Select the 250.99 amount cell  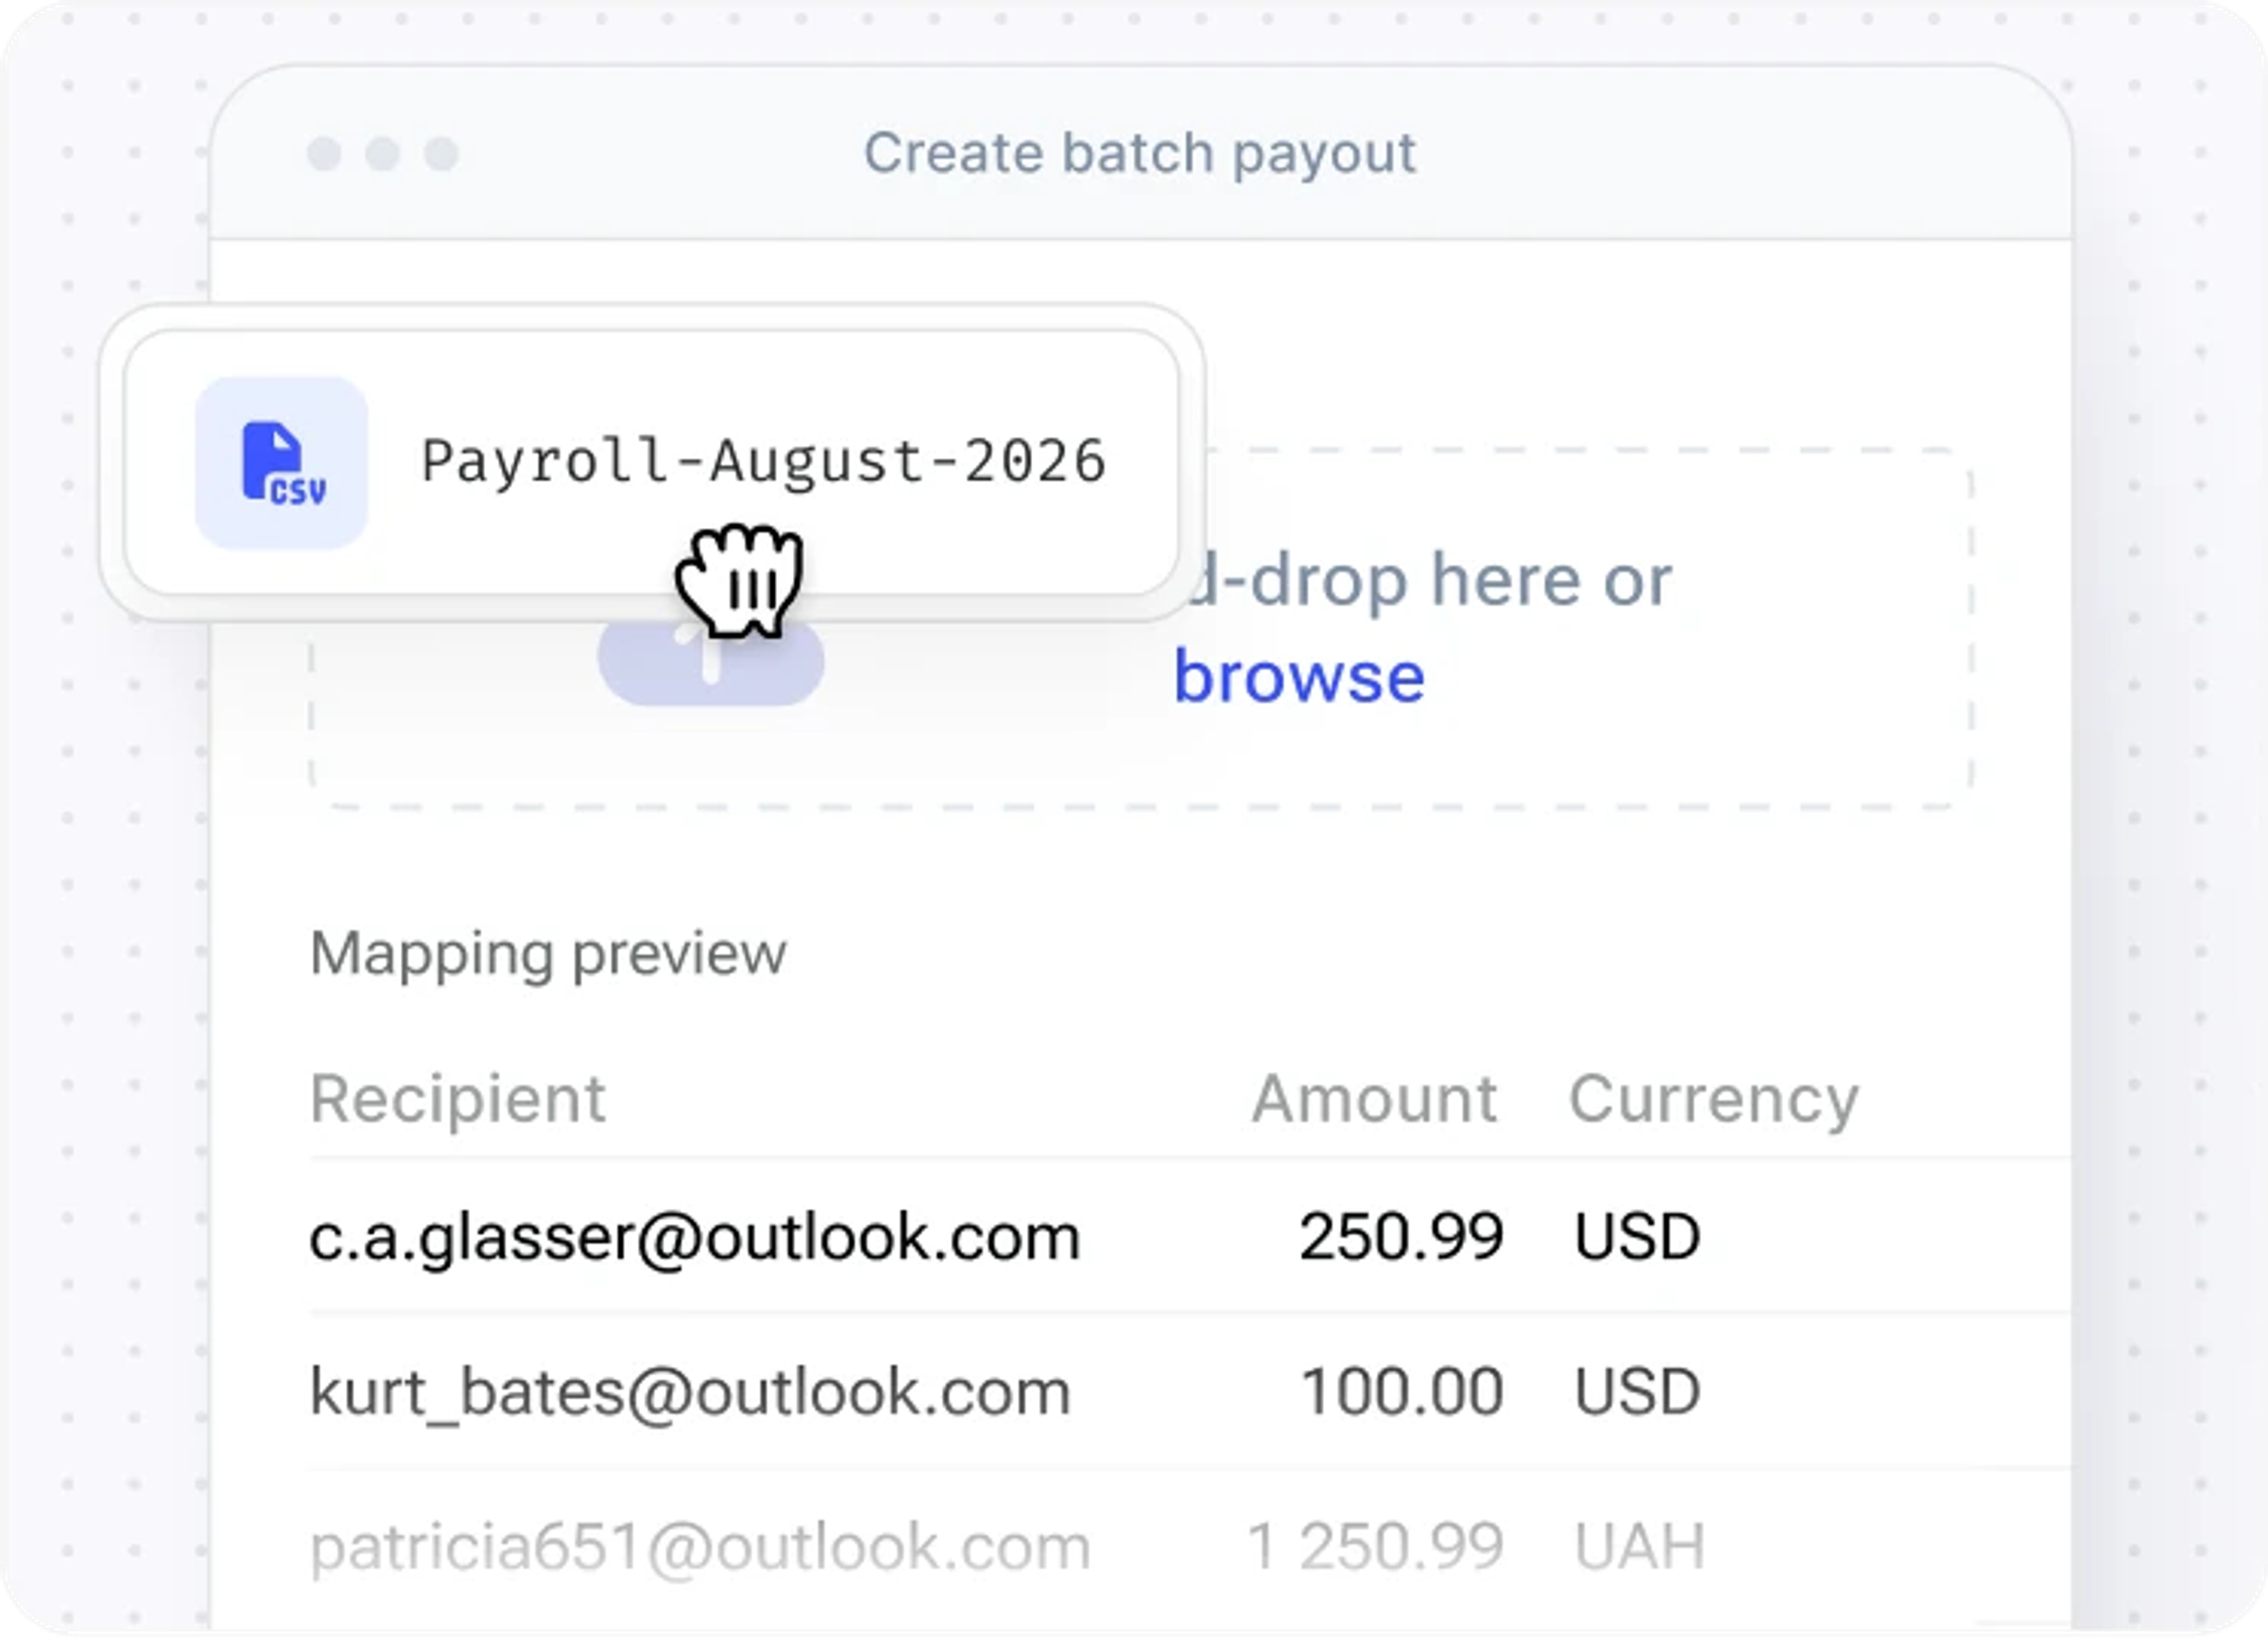(1402, 1237)
